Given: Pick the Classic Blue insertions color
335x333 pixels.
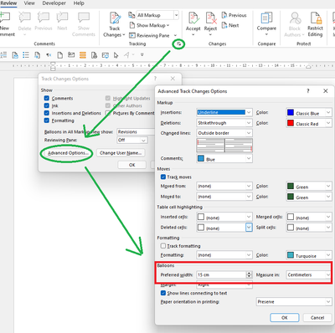Looking at the screenshot, I should click(309, 112).
